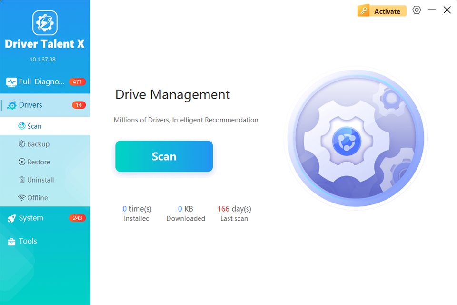The height and width of the screenshot is (305, 457).
Task: Click the Scan refresh icon in sidebar
Action: [x=22, y=126]
